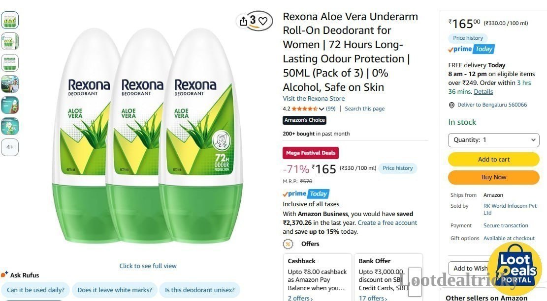Expand the star rating chevron
547x301 pixels.
(322, 109)
